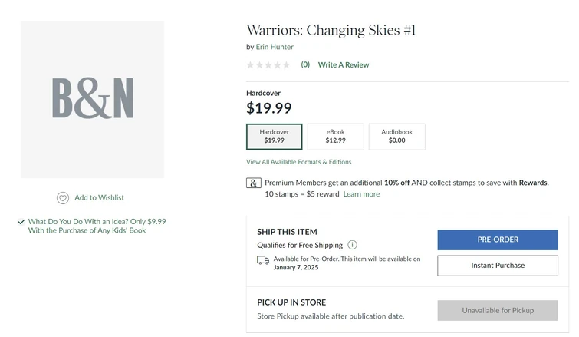Open the Learn more rewards link
This screenshot has width=579, height=337.
click(x=361, y=194)
